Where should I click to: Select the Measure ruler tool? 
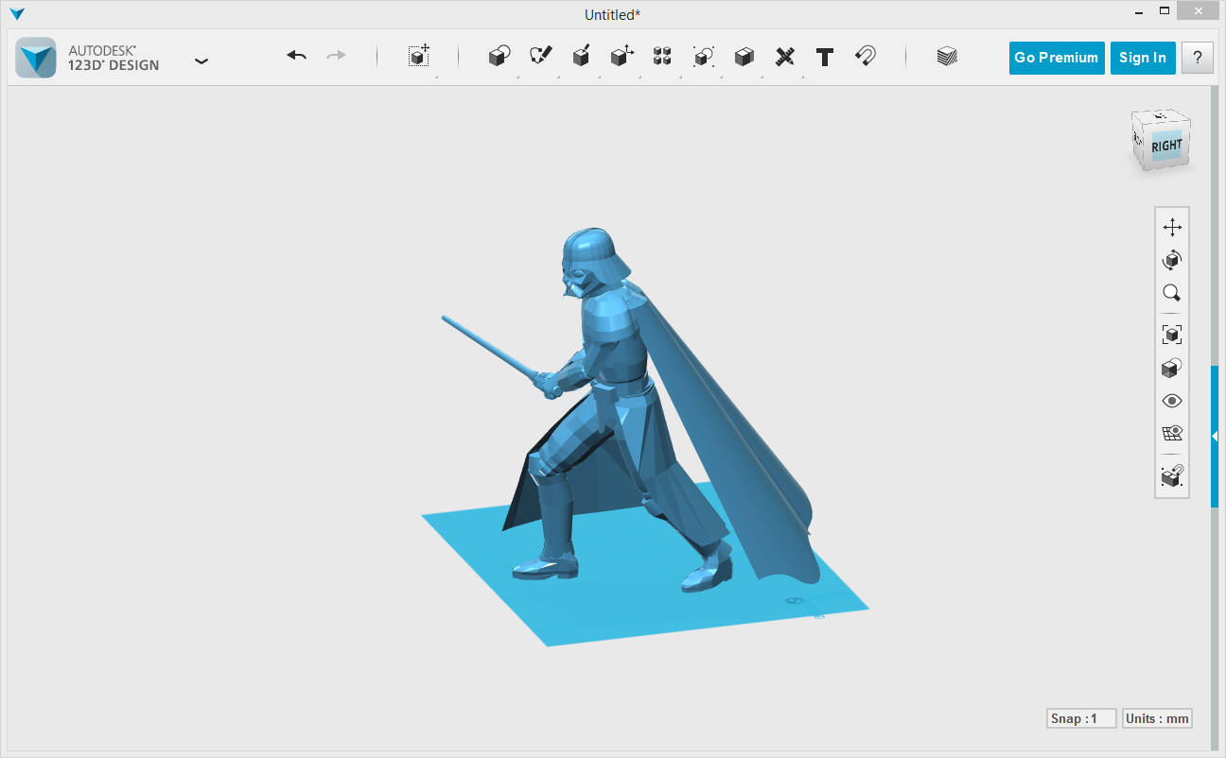point(784,57)
